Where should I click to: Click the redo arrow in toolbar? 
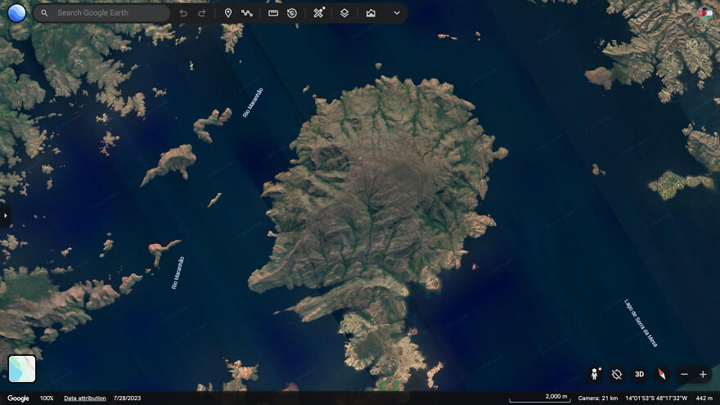click(202, 13)
